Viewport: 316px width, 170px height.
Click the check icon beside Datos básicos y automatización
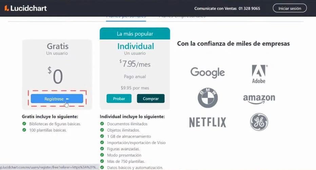(102, 167)
